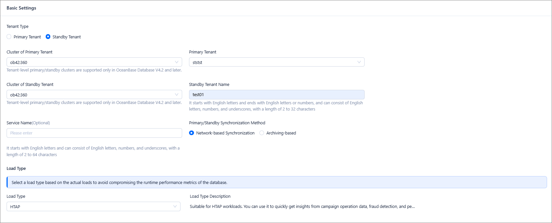Click the truncated Load Type Description text
This screenshot has width=552, height=223.
click(x=302, y=206)
